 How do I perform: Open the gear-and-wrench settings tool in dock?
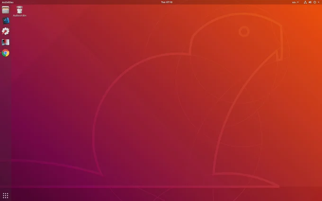6,31
